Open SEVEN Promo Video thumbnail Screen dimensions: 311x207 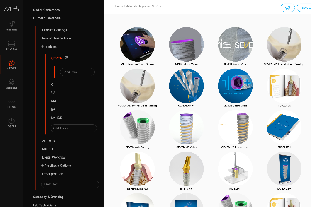point(235,44)
